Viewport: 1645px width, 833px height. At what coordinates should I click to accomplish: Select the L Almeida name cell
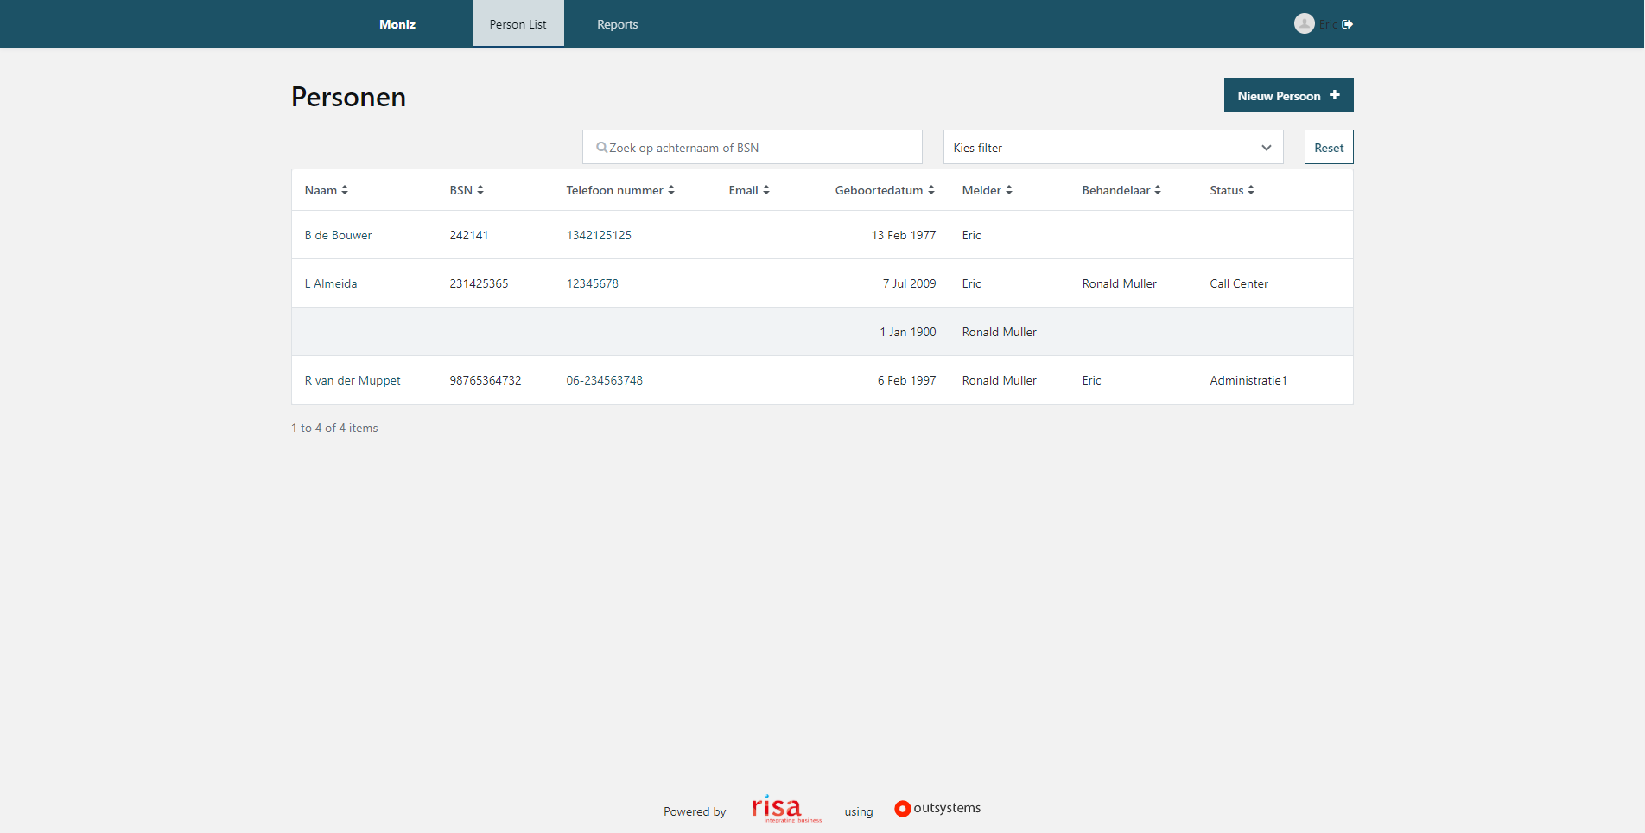pyautogui.click(x=331, y=283)
